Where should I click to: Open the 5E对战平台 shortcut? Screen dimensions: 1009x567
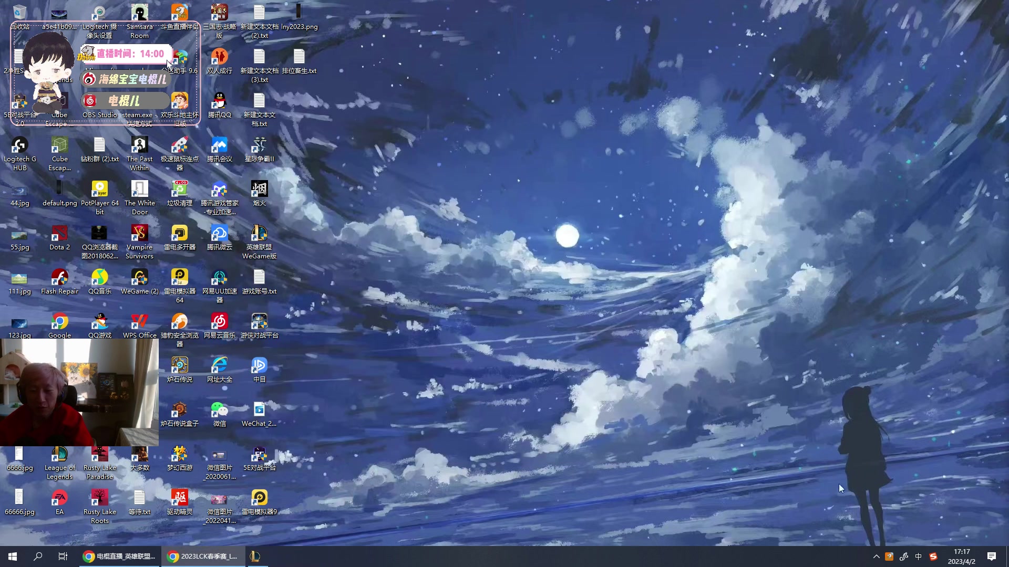tap(259, 458)
